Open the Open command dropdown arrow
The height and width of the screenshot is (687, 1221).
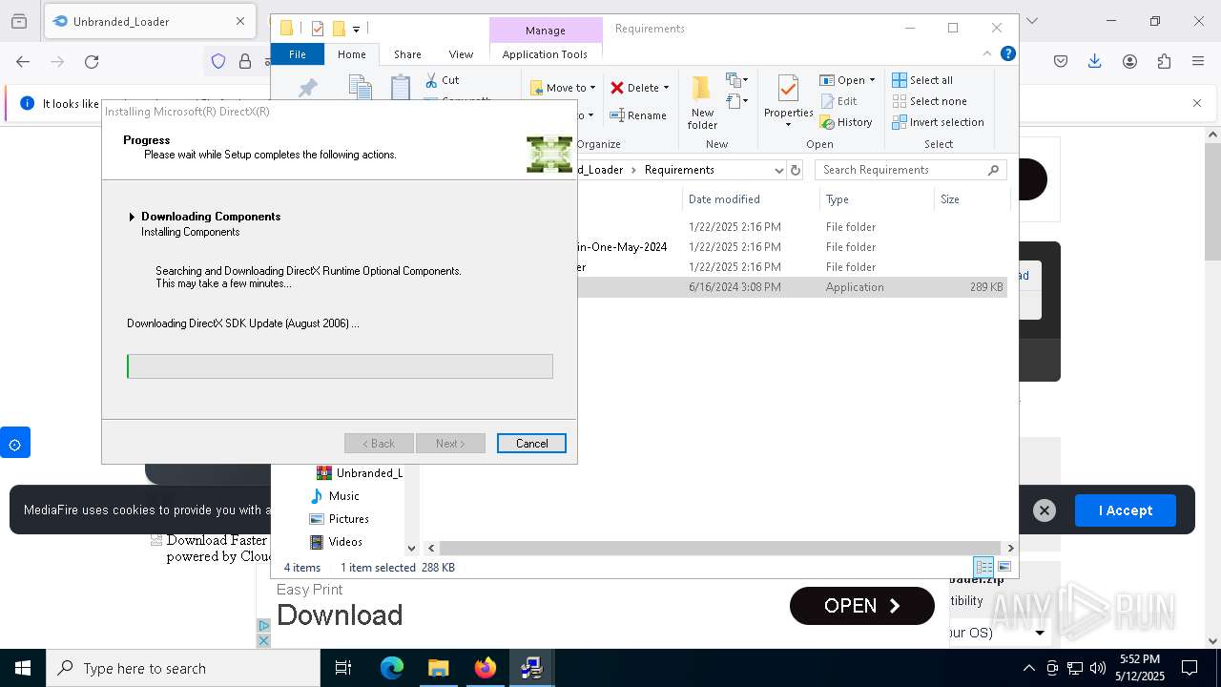coord(872,80)
